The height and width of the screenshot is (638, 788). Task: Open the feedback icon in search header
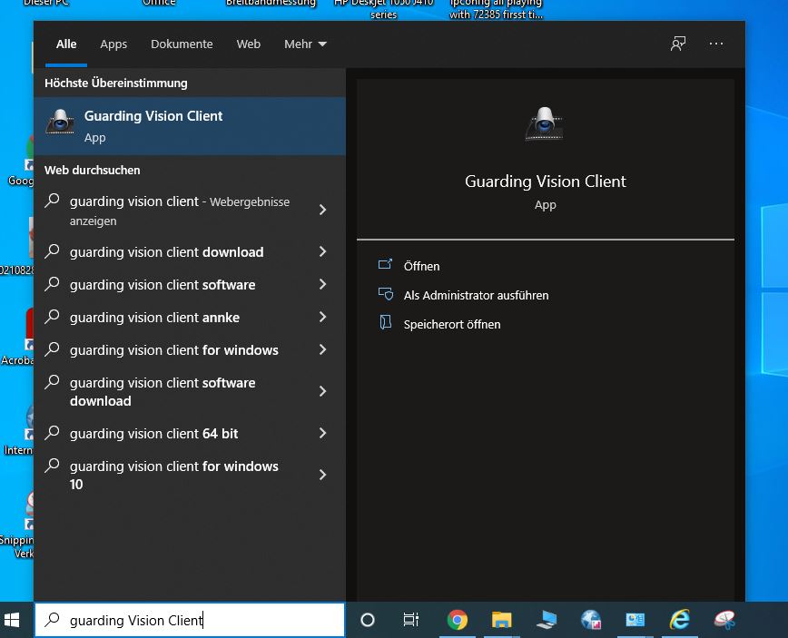[678, 44]
